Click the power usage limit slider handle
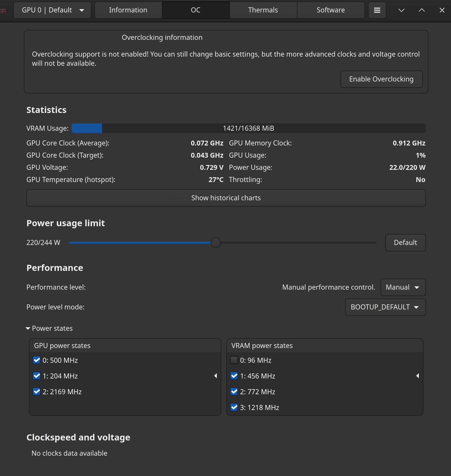The height and width of the screenshot is (476, 451). click(x=216, y=243)
